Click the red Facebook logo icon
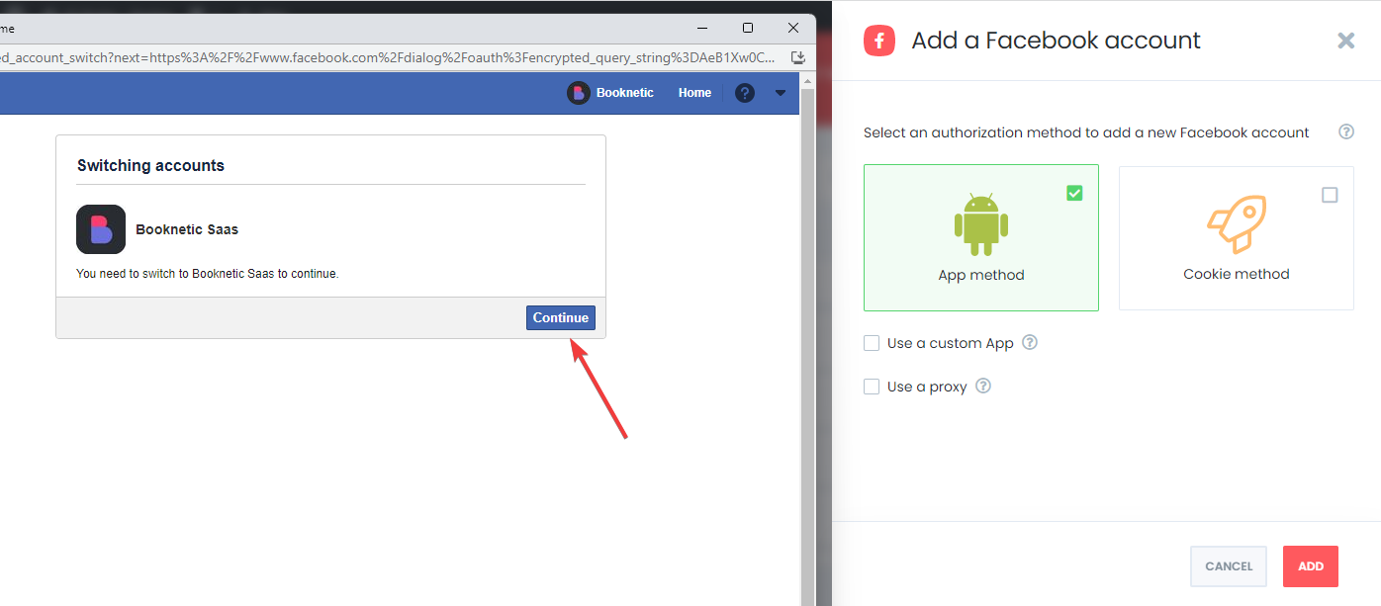 [879, 41]
